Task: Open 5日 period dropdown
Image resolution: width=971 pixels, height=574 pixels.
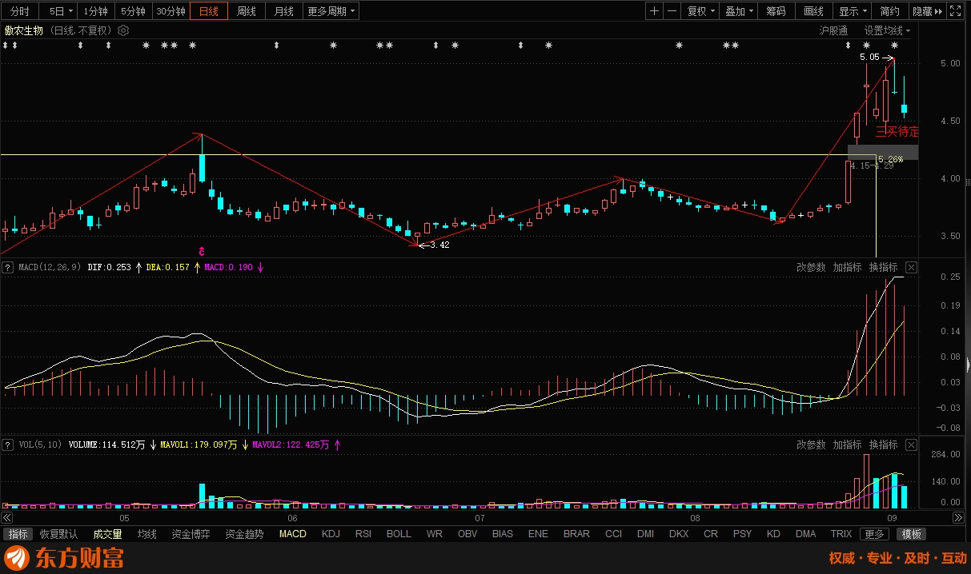Action: (x=61, y=11)
